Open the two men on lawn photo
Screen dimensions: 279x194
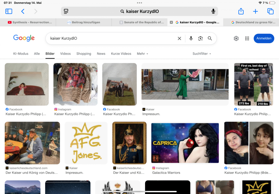pyautogui.click(x=120, y=84)
